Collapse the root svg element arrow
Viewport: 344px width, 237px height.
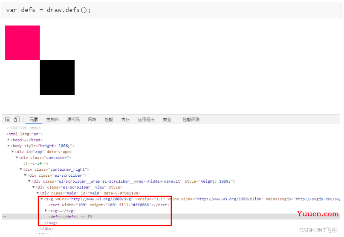coord(42,199)
